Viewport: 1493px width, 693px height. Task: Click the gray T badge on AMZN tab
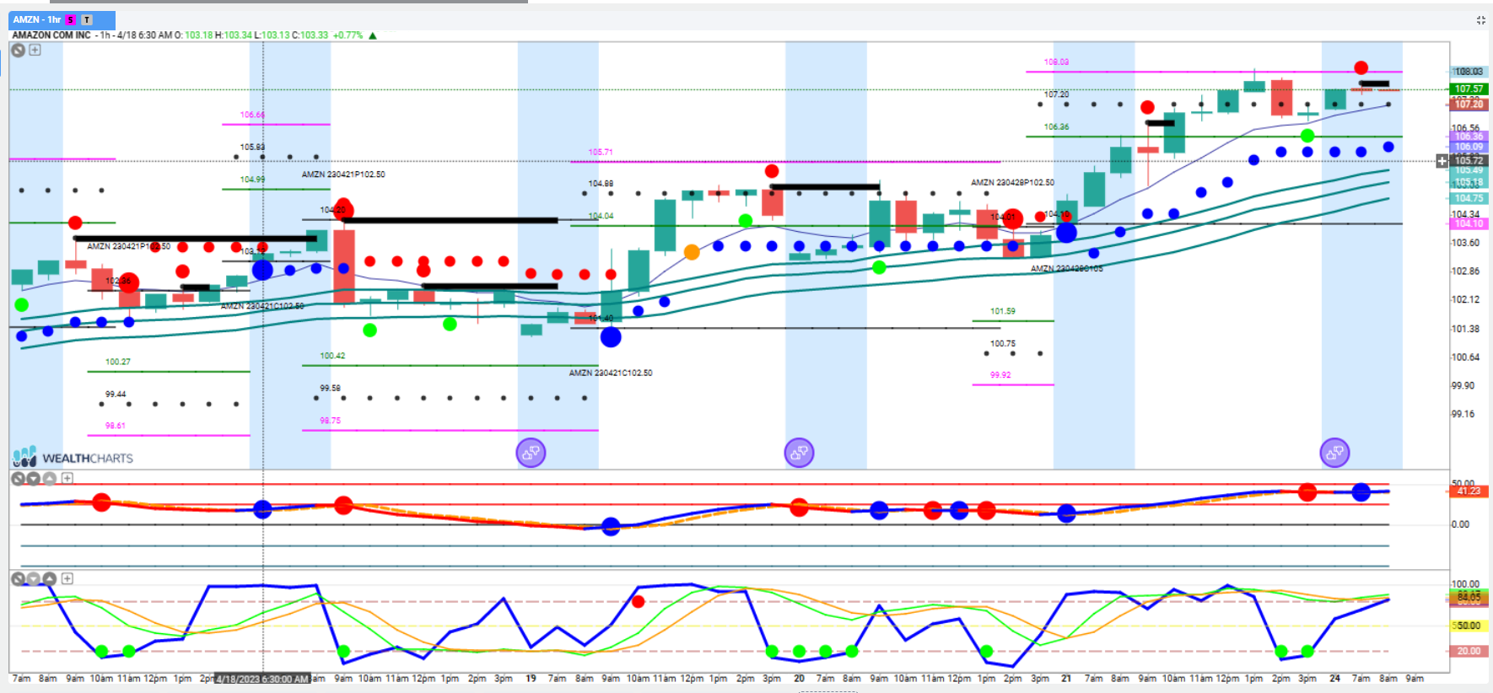click(87, 19)
